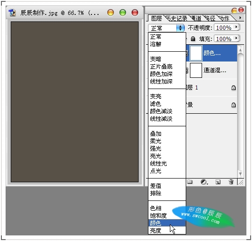Create a new layer icon
252x241 pixels.
click(218, 182)
